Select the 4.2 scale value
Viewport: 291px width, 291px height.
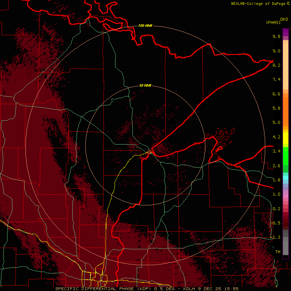pos(276,137)
